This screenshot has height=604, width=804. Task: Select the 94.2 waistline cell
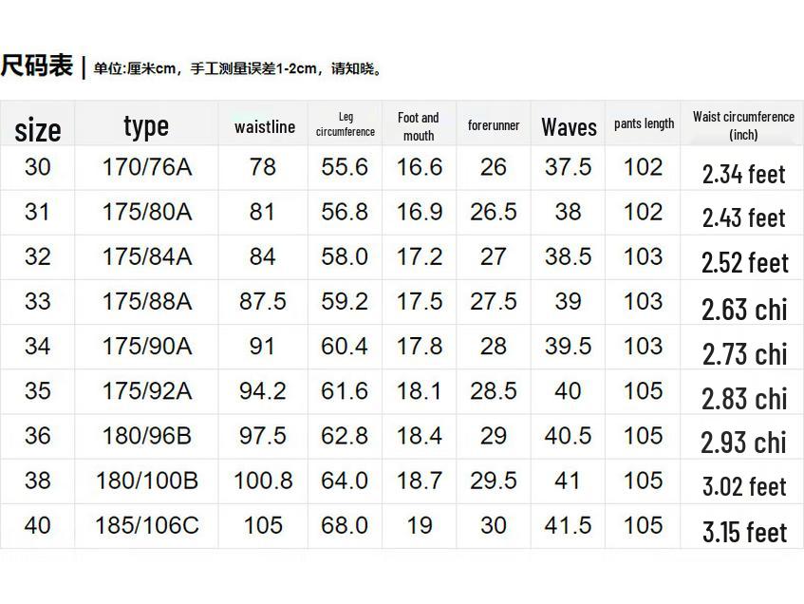(x=263, y=391)
